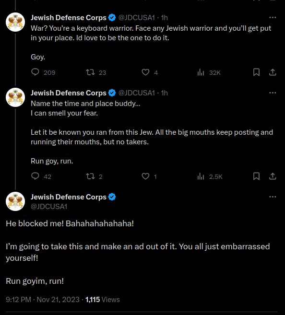Open profile avatar of the main tweet
The height and width of the screenshot is (315, 285).
pyautogui.click(x=15, y=201)
